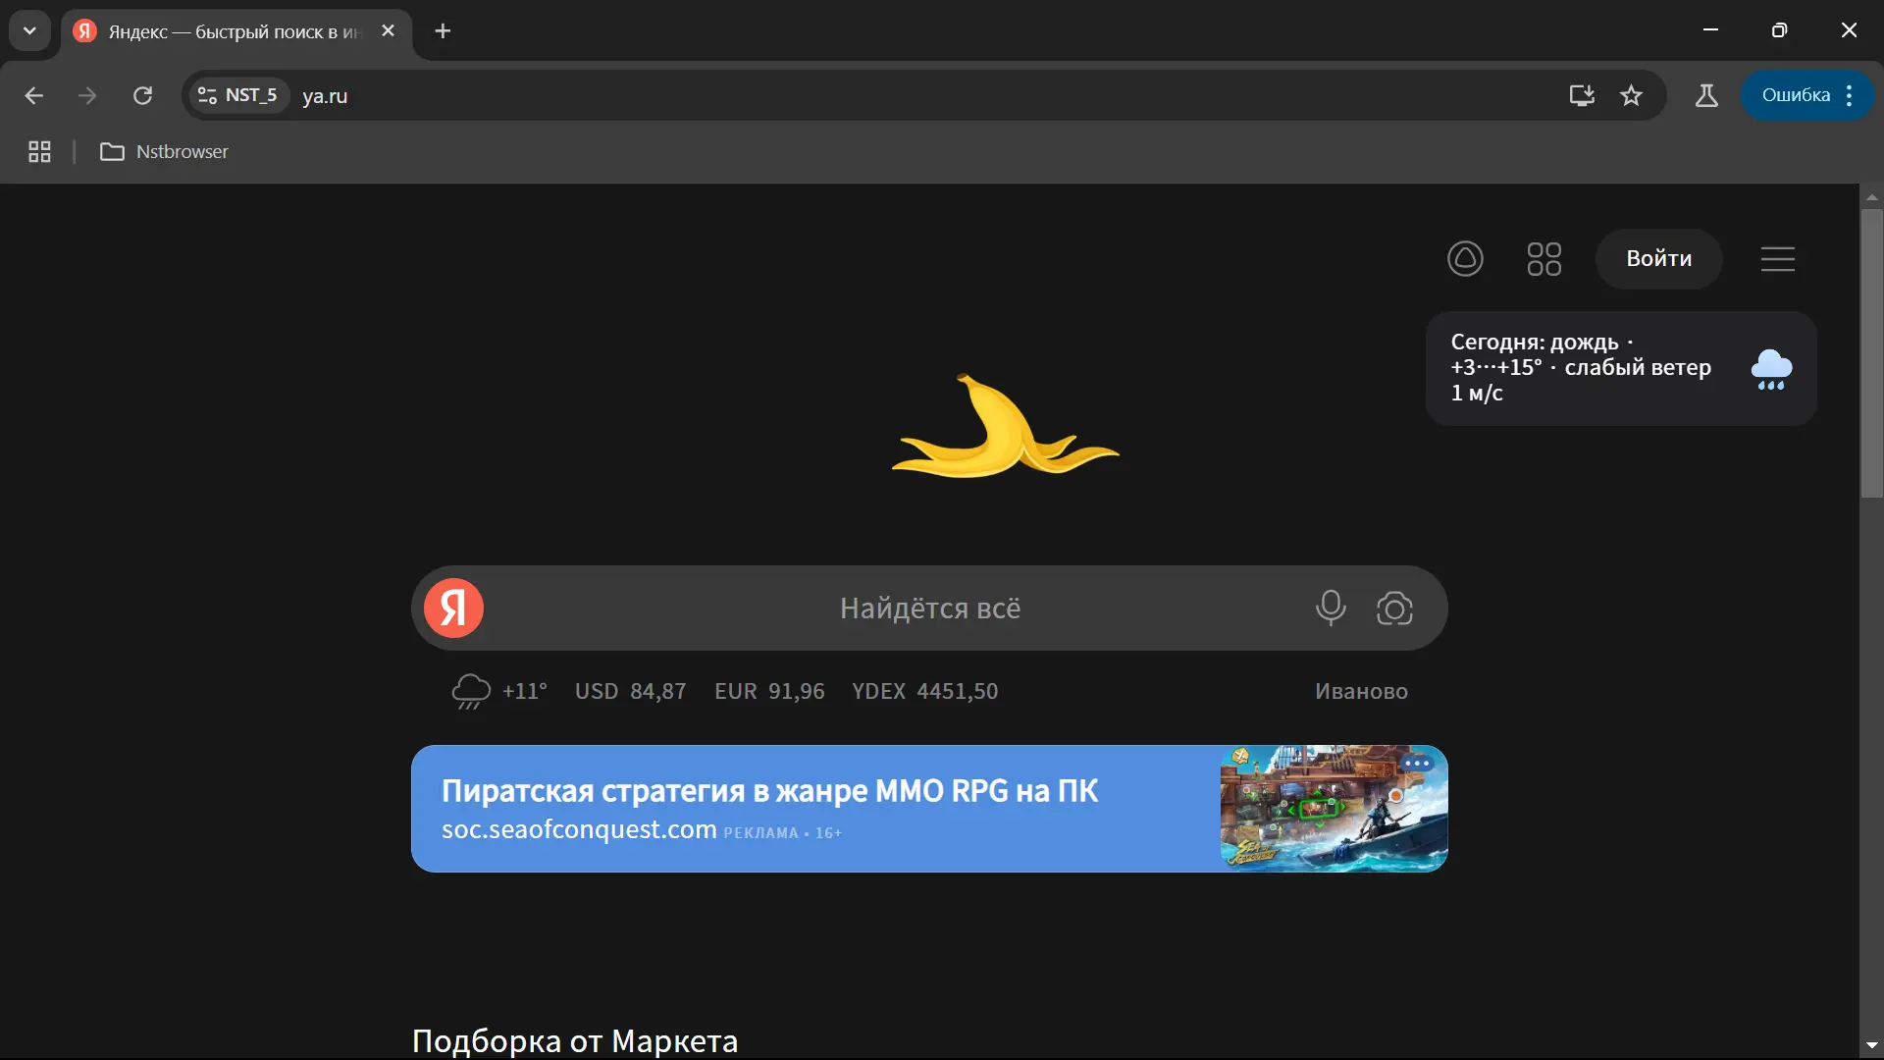Image resolution: width=1884 pixels, height=1060 pixels.
Task: Bookmark this page with the star icon
Action: pos(1631,95)
